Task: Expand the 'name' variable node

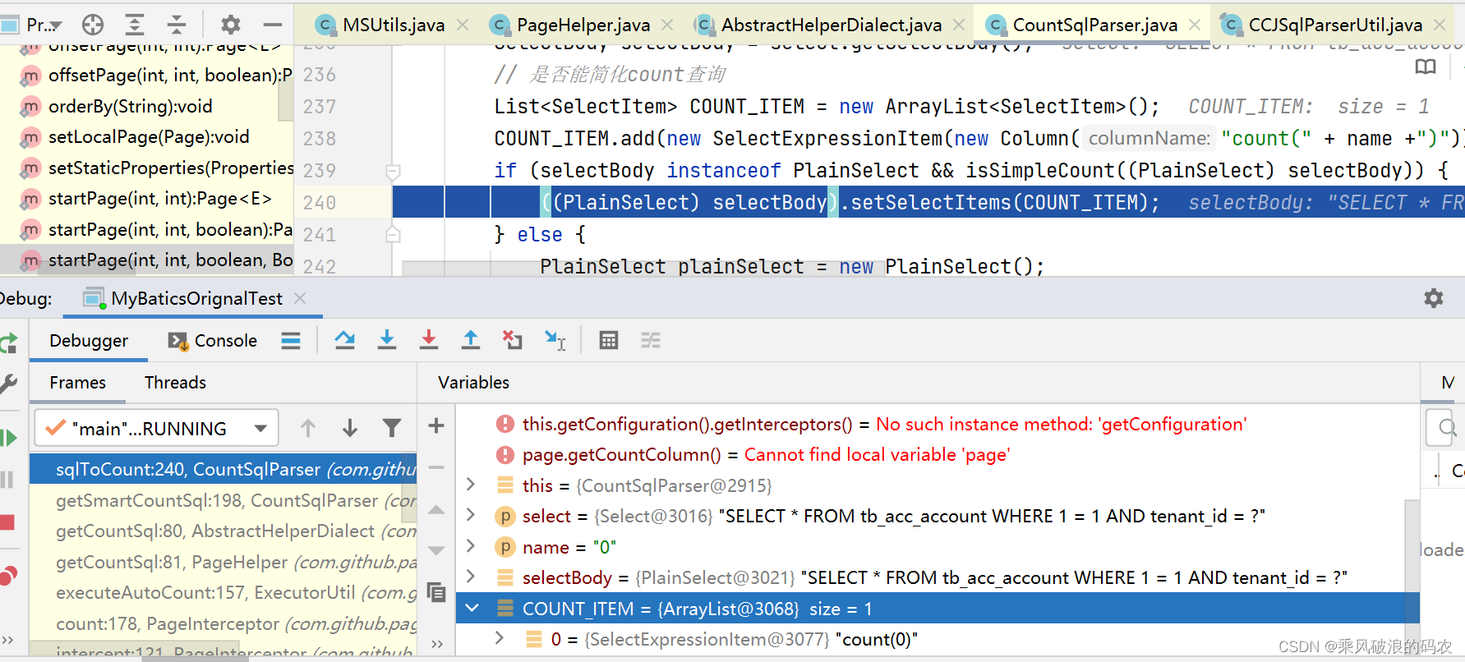Action: (x=471, y=546)
